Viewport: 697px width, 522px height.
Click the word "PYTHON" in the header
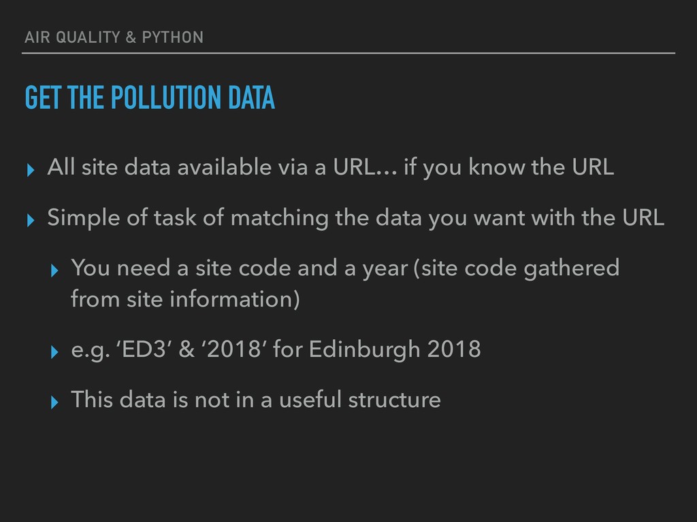[x=172, y=37]
